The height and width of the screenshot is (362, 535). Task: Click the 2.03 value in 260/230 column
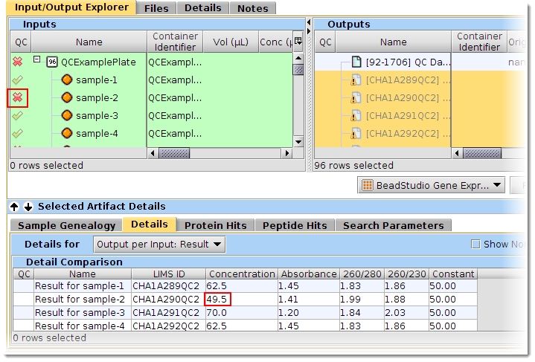[x=395, y=313]
